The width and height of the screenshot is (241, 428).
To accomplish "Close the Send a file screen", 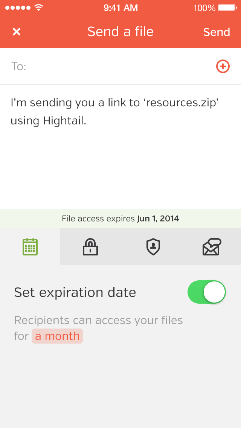I will [17, 32].
